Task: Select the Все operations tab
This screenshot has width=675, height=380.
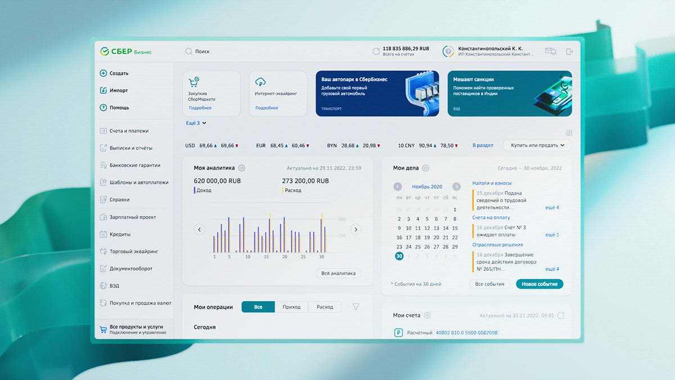Action: 258,307
